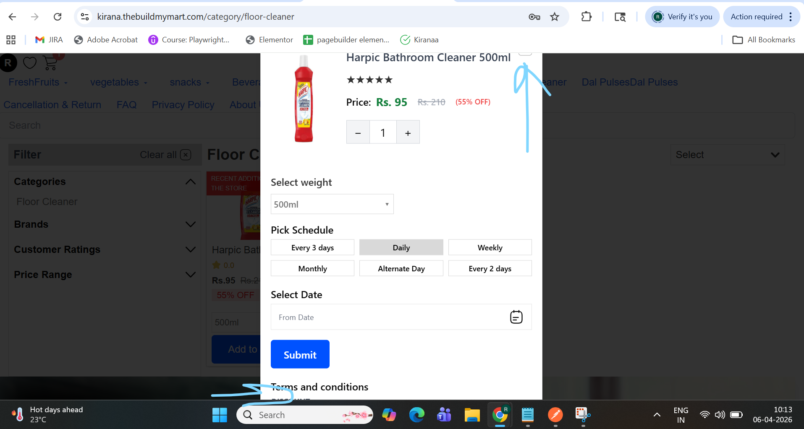Reload the page with the refresh icon
The width and height of the screenshot is (804, 429).
[x=58, y=17]
